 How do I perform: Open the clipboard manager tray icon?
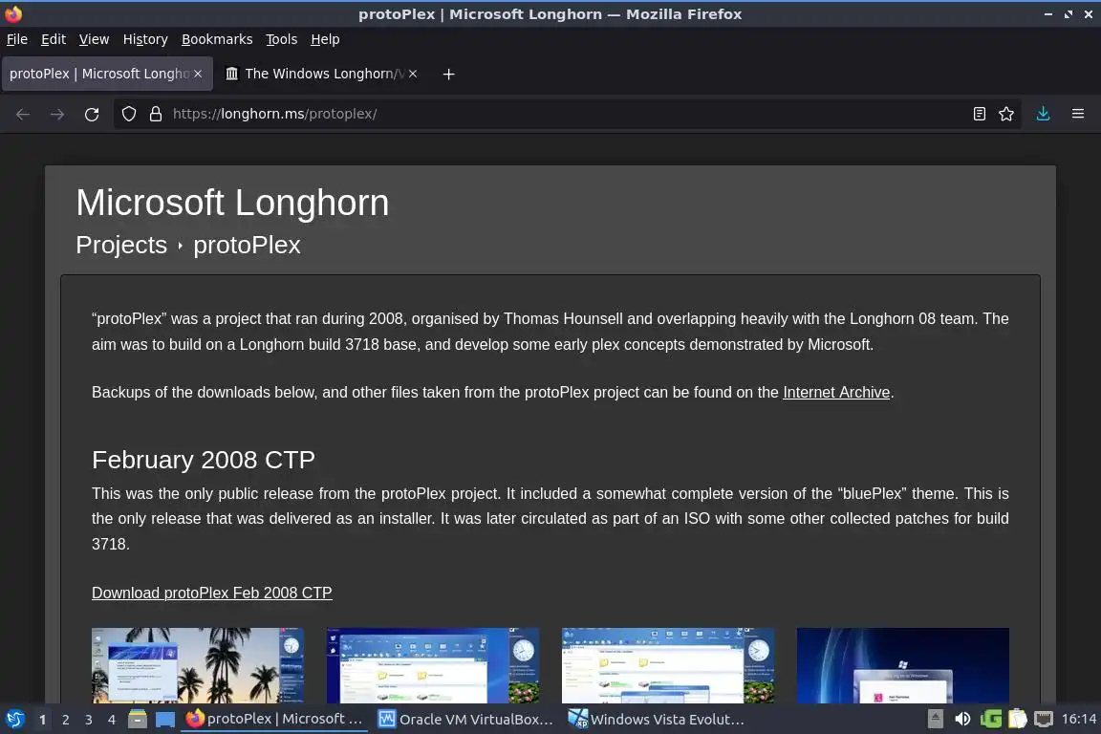(1018, 720)
